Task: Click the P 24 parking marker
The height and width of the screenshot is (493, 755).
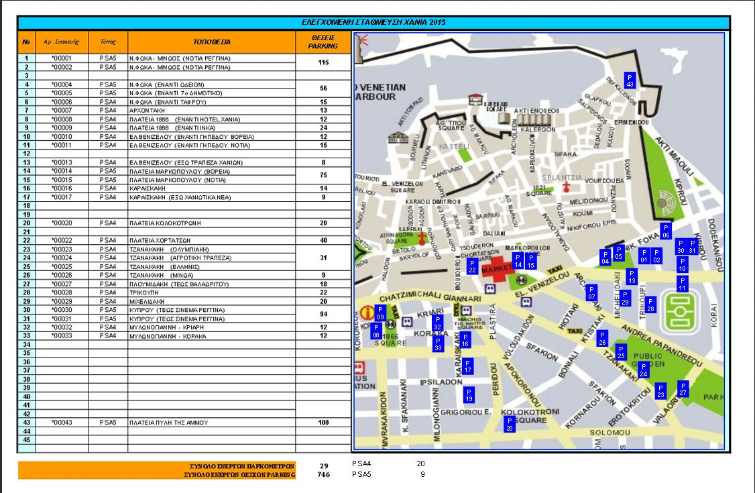Action: [x=644, y=370]
